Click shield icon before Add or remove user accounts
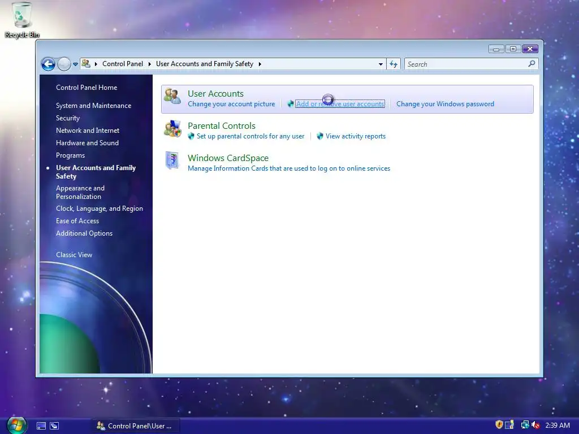Image resolution: width=579 pixels, height=434 pixels. coord(291,104)
